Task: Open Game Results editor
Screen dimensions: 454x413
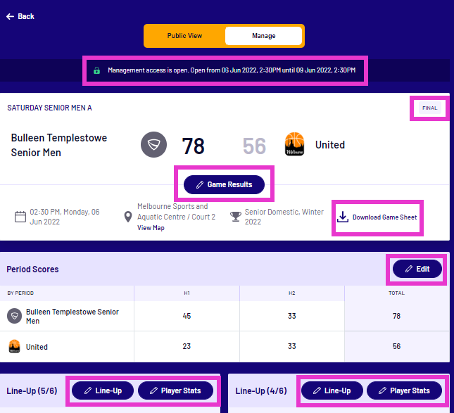Action: pyautogui.click(x=224, y=184)
